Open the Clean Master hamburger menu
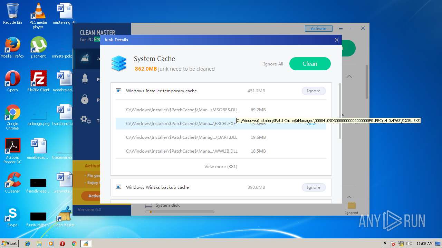Viewport: 442px width, 248px height. coord(341,29)
